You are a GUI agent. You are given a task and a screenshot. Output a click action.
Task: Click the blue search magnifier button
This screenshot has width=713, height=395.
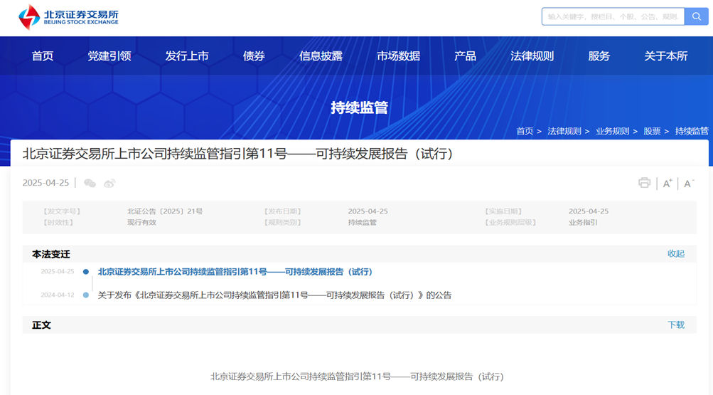(696, 16)
